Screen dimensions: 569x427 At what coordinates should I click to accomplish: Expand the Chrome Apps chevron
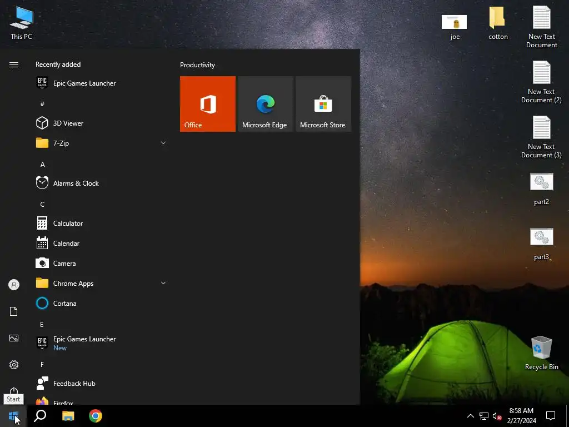pyautogui.click(x=163, y=283)
